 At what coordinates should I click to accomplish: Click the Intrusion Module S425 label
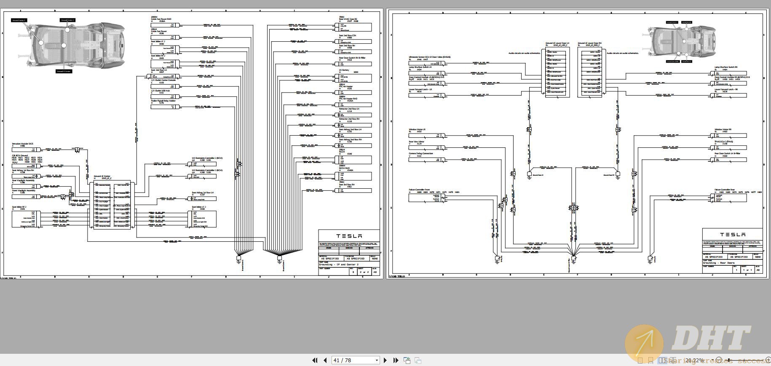tap(22, 144)
